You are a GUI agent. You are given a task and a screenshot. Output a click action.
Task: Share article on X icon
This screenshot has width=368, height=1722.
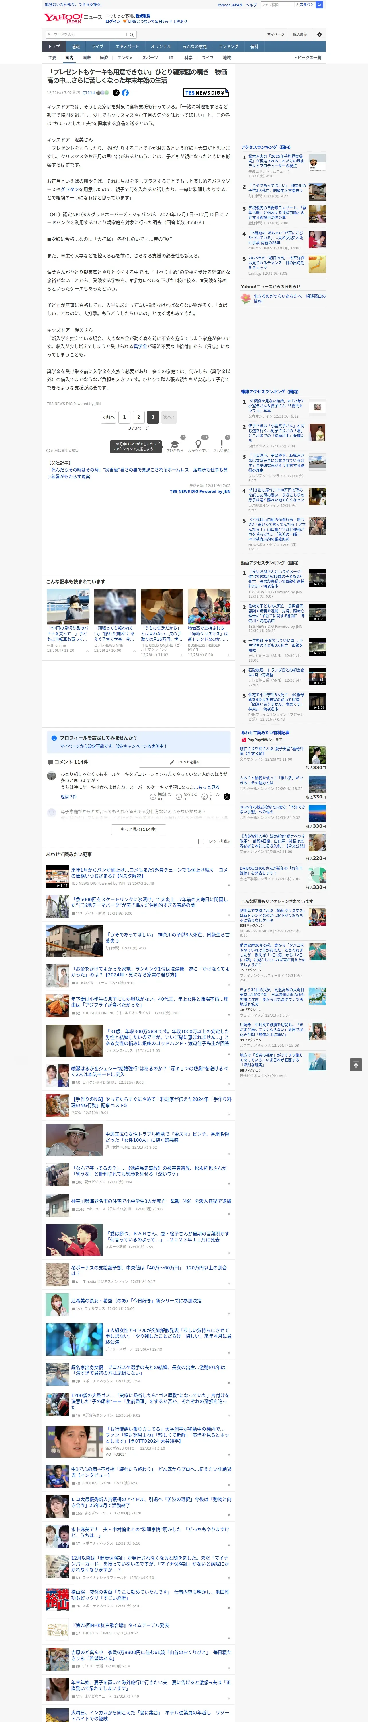click(x=116, y=93)
